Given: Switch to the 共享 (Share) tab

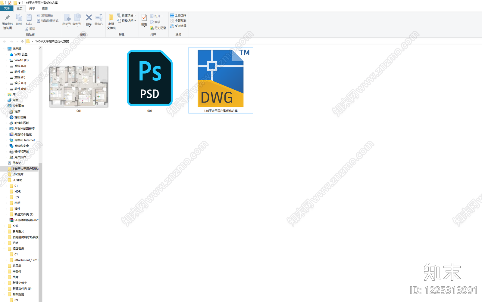Looking at the screenshot, I should (32, 8).
